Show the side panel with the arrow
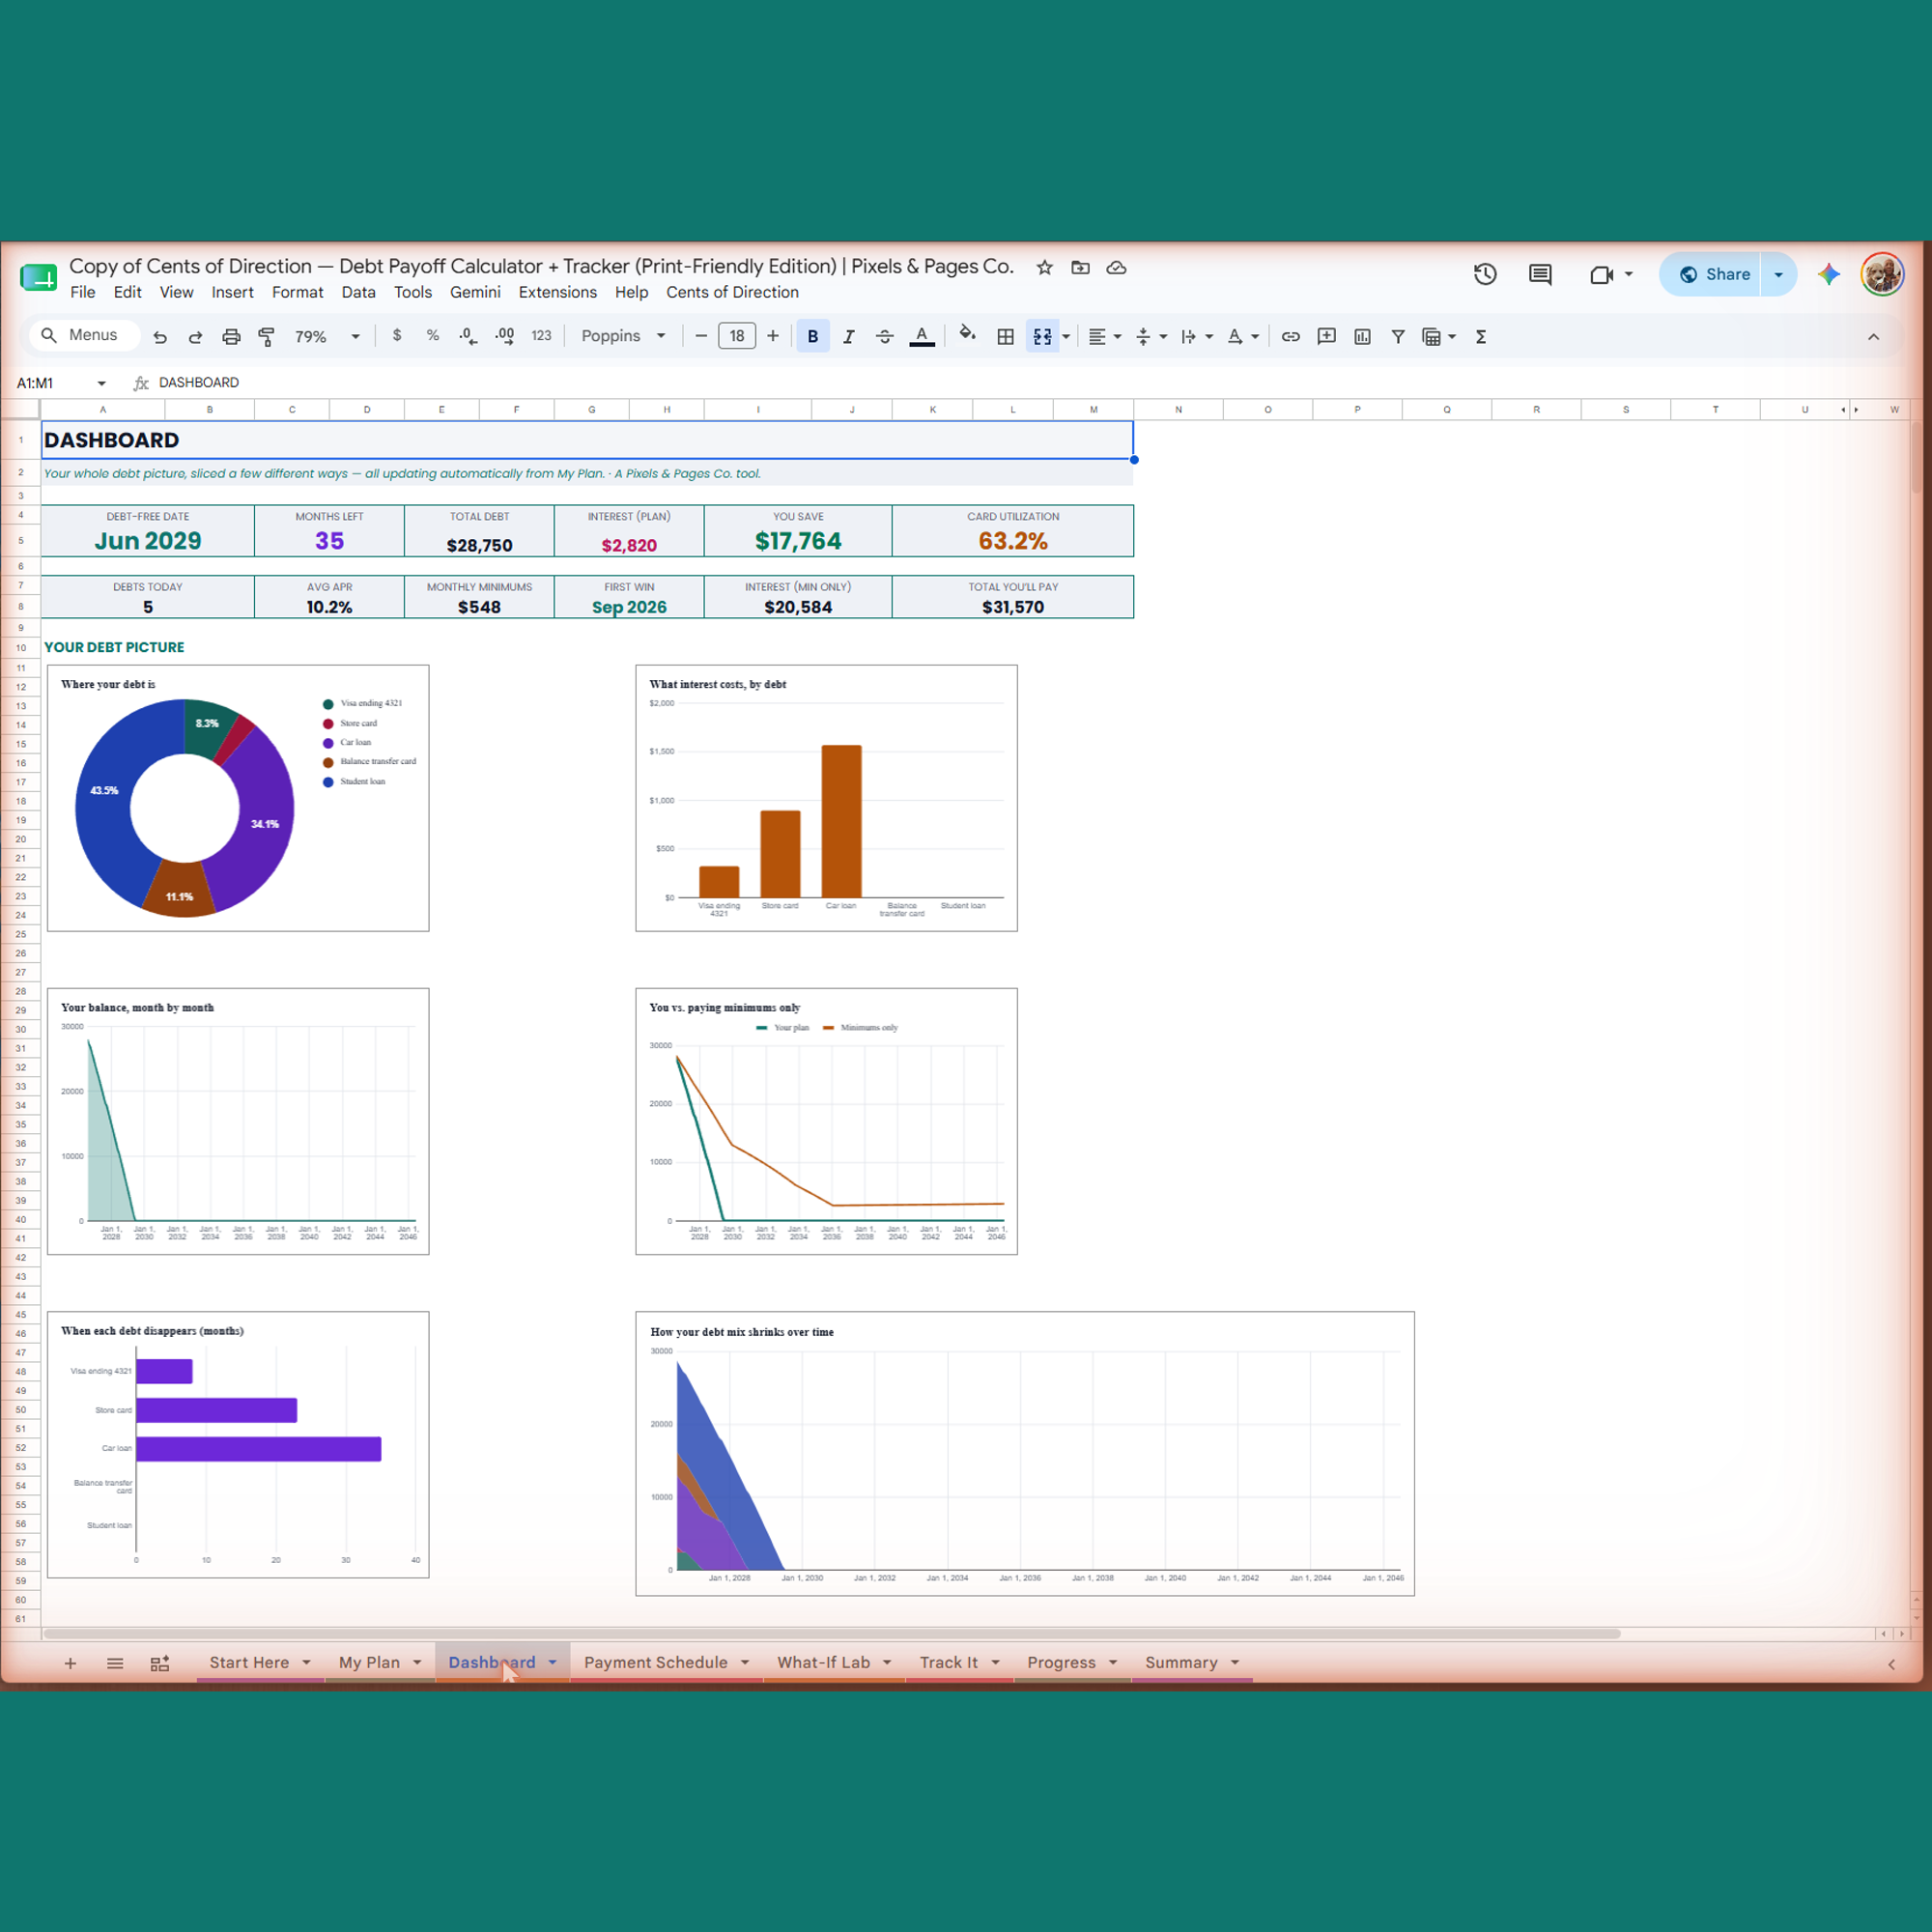The width and height of the screenshot is (1932, 1932). click(1891, 1664)
